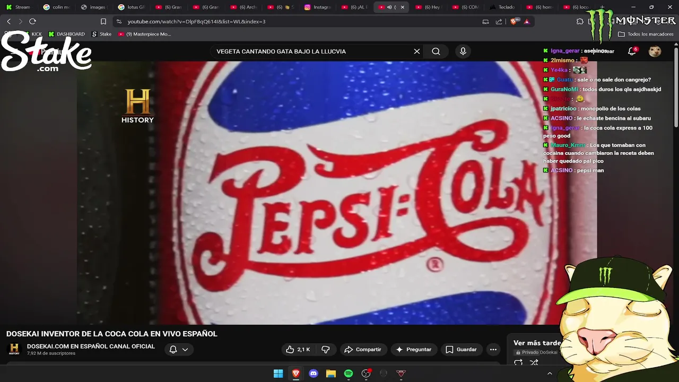
Task: Open the Masterpiece Mo... bookmark
Action: (x=144, y=34)
